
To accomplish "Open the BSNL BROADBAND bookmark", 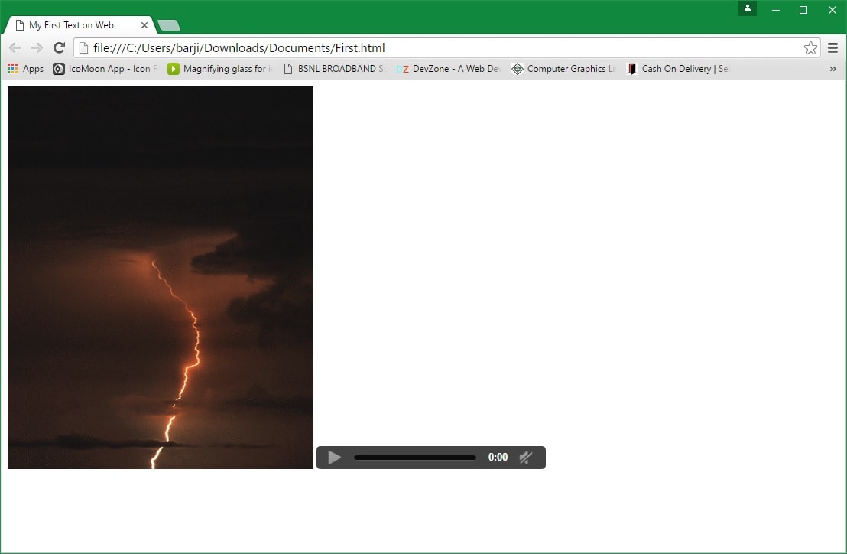I will tap(335, 69).
